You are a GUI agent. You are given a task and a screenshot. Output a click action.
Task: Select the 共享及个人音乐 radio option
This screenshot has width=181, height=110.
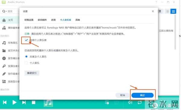point(26,57)
